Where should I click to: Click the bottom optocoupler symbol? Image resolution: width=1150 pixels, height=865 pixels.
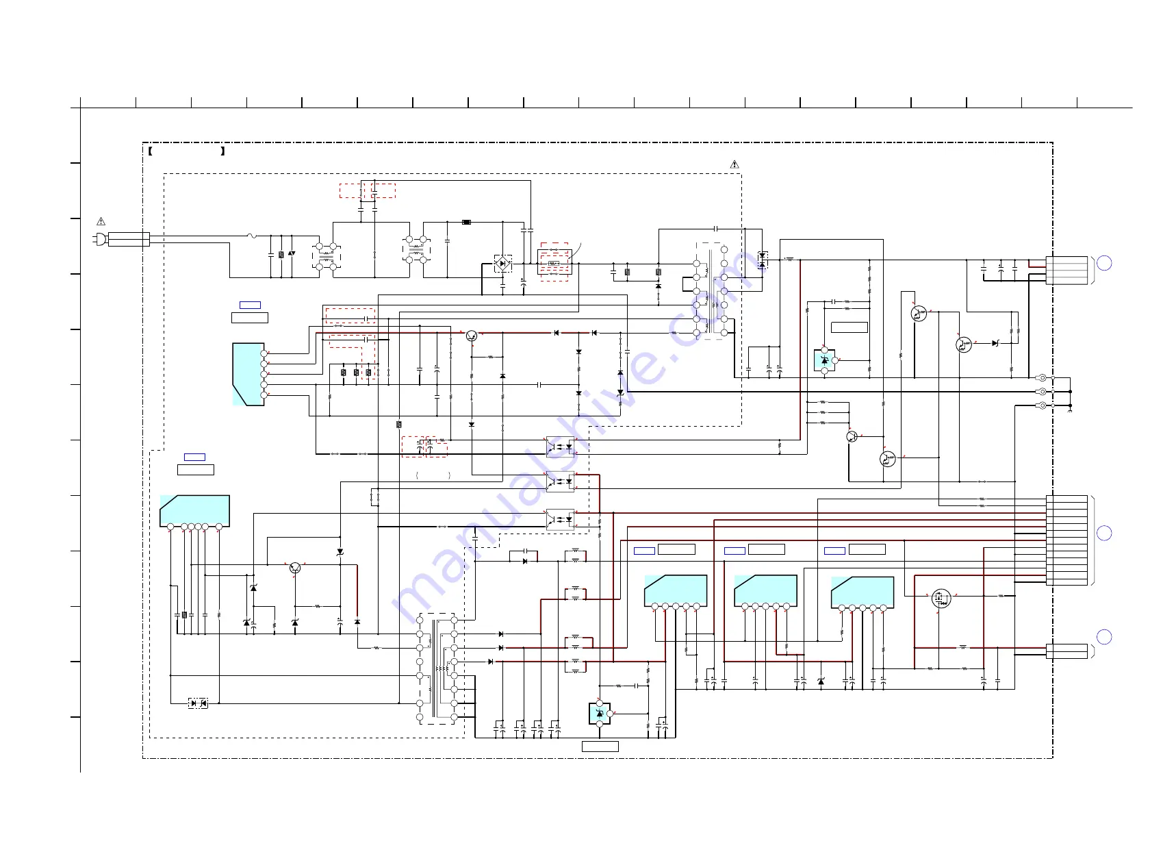click(560, 519)
